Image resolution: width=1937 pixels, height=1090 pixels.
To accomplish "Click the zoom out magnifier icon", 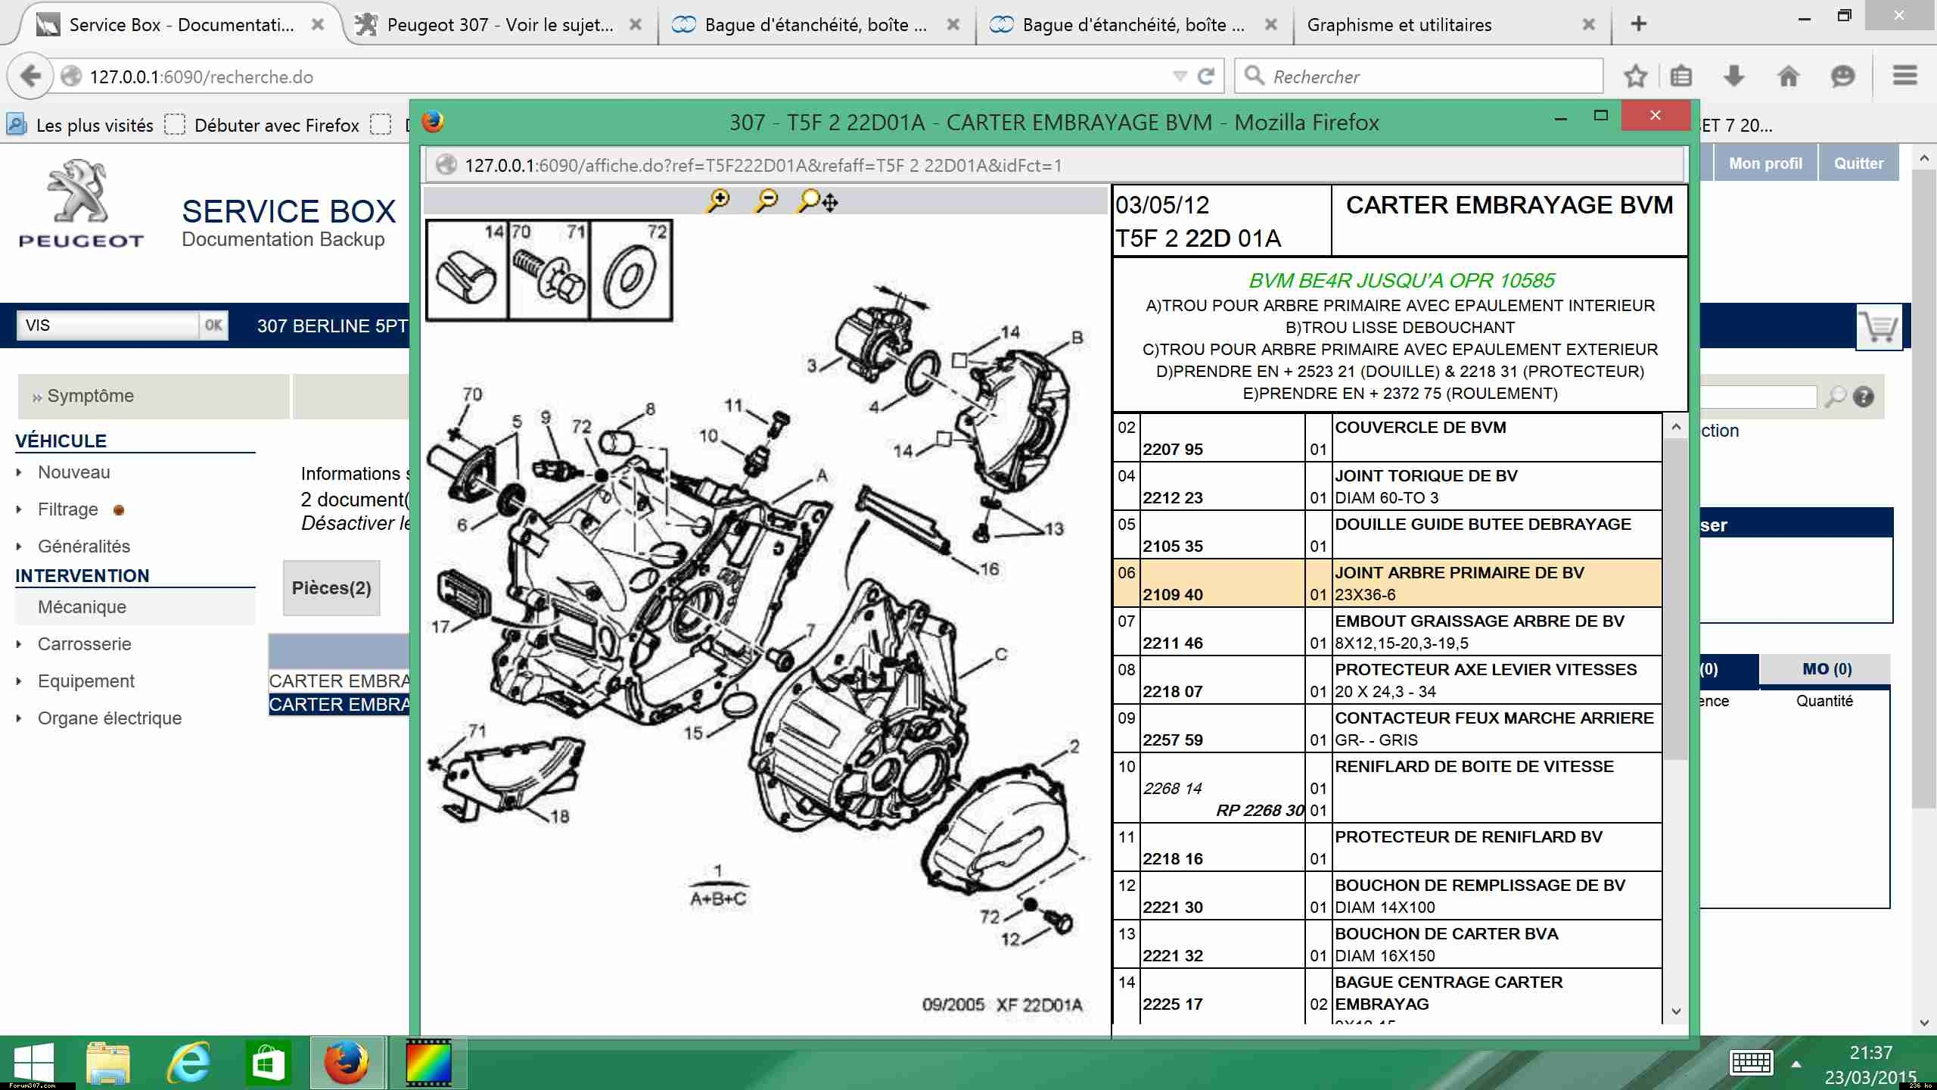I will (766, 201).
